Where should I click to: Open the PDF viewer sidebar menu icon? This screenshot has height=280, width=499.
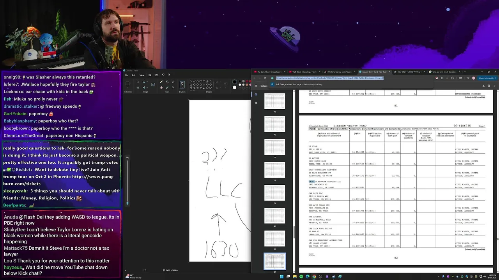click(x=256, y=86)
